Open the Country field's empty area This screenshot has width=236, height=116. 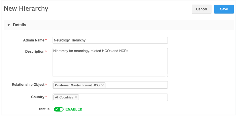tap(123, 98)
